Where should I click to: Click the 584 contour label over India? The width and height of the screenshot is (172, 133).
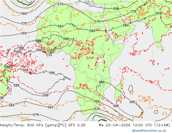(x=158, y=13)
